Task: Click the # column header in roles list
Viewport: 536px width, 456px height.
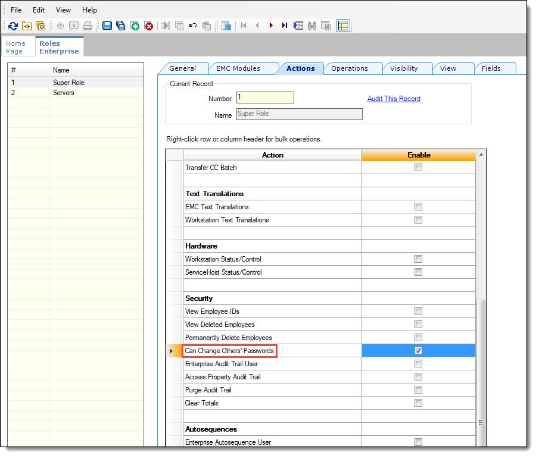Action: pyautogui.click(x=29, y=70)
